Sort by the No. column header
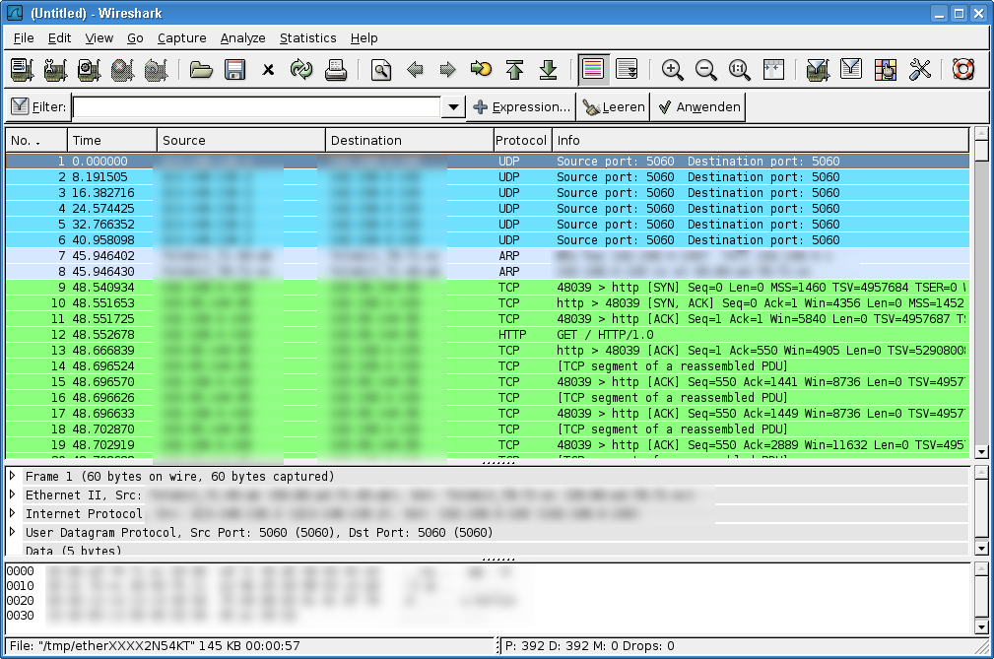The width and height of the screenshot is (994, 659). pos(36,140)
